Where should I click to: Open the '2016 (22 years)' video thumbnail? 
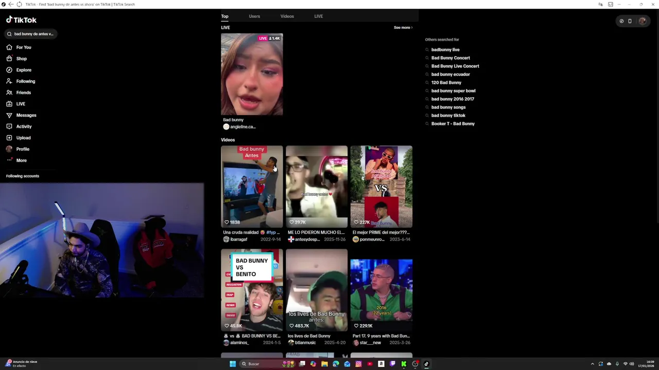(381, 290)
